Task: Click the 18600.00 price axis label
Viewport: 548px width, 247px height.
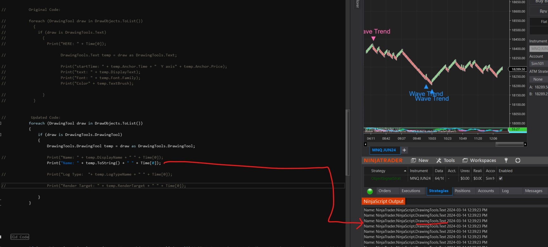Action: 519,11
